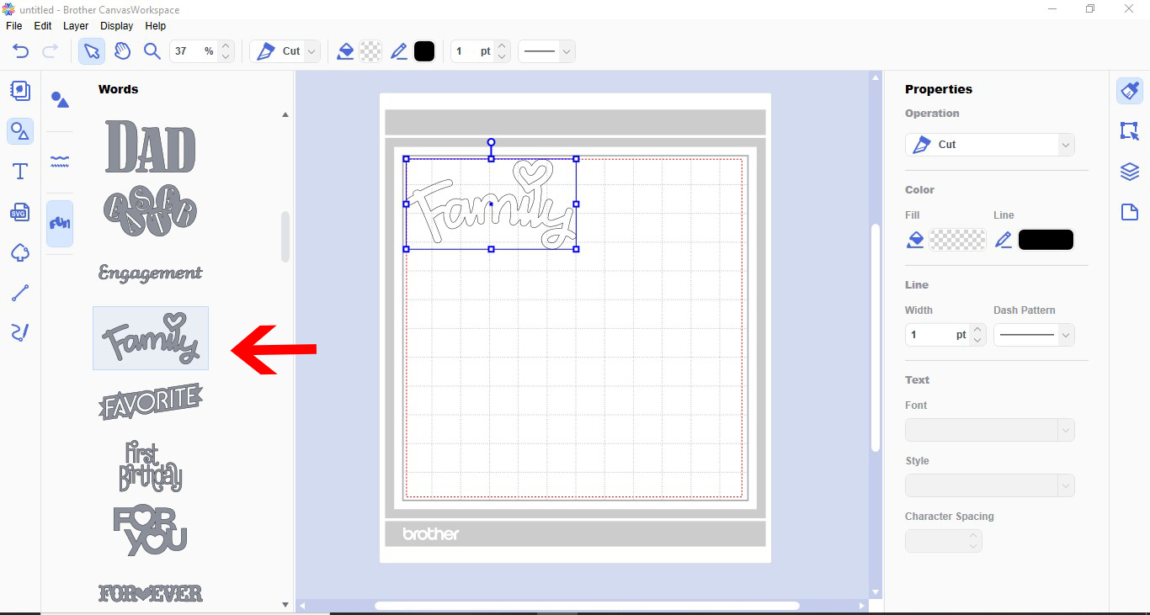
Task: Expand the Operation Cut dropdown in Properties
Action: pyautogui.click(x=990, y=145)
